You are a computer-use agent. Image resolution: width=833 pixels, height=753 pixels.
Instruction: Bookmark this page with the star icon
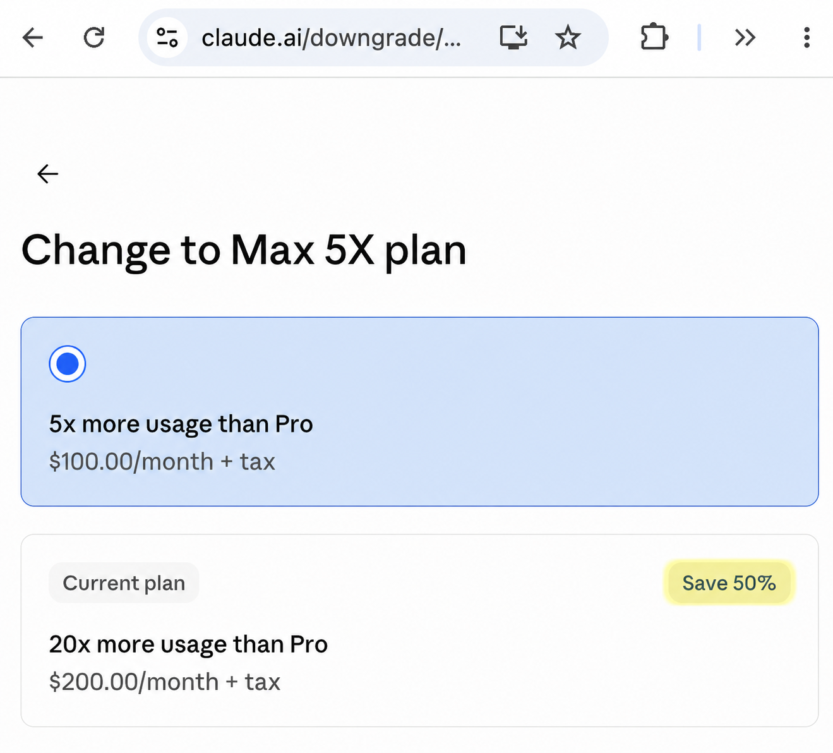[567, 38]
